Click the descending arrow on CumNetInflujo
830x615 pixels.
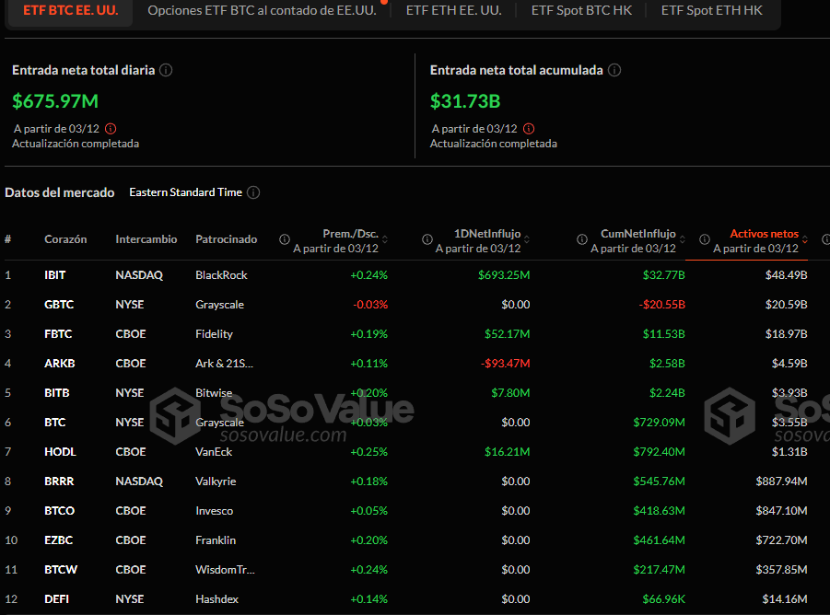[x=682, y=241]
